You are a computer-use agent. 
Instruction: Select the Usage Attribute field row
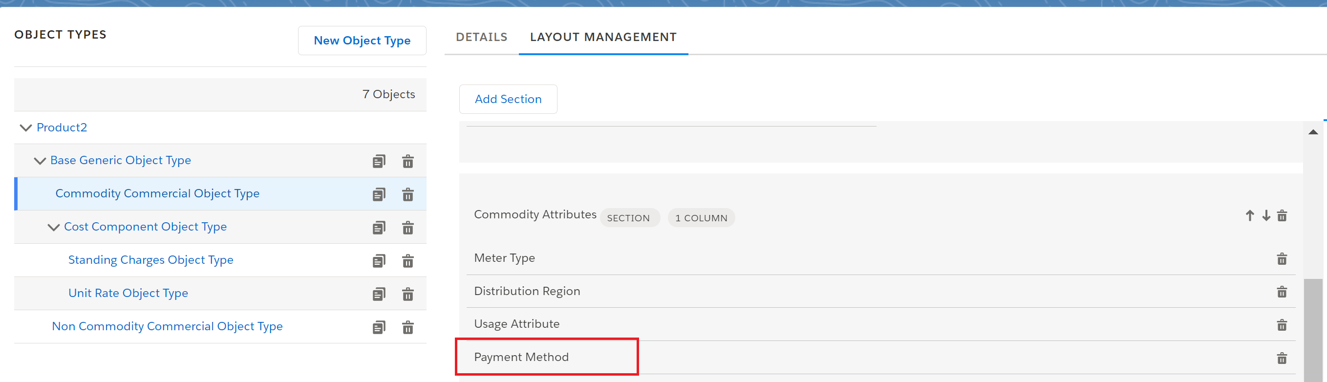(x=880, y=324)
